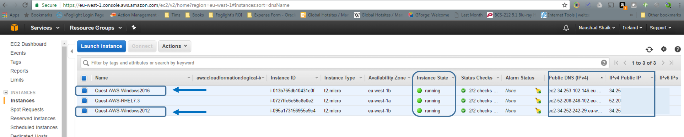Open the Apps grid bookmark icon
684x137 pixels.
5,15
